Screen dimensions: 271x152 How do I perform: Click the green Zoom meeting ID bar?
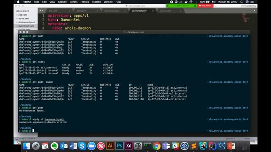coord(182,5)
